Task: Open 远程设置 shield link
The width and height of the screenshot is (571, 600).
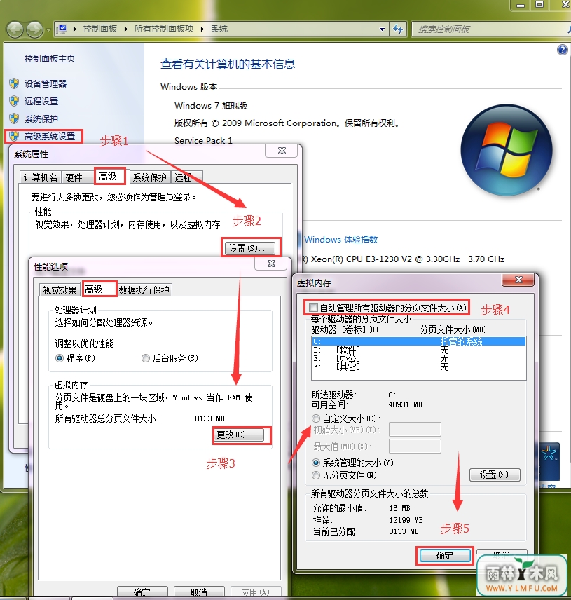Action: pyautogui.click(x=41, y=102)
